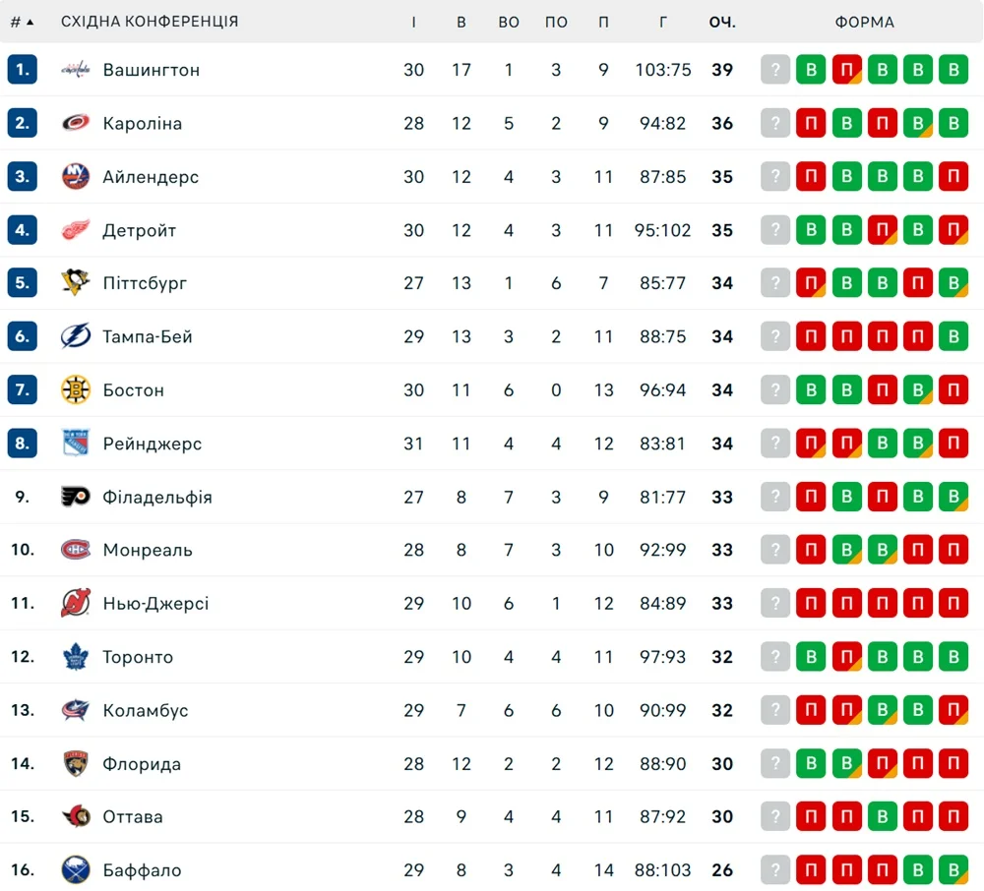984x891 pixels.
Task: Open the Вашингтон team link
Action: (x=152, y=70)
